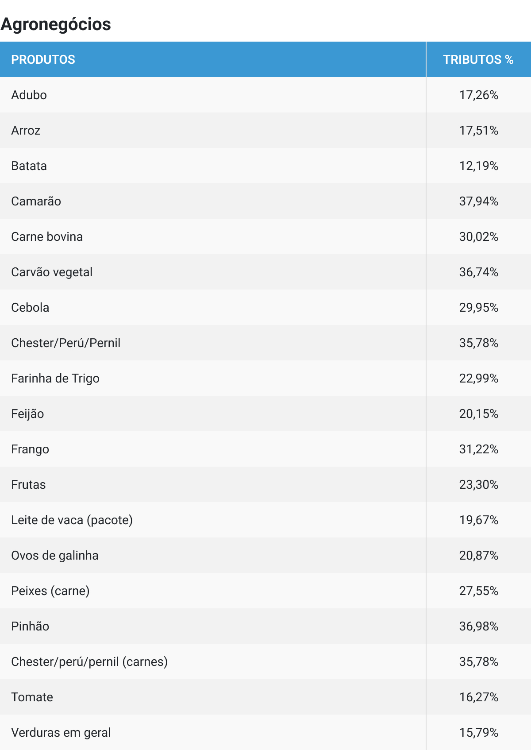Click the 37,94% tribute value
Viewport: 531px width, 750px height.
point(478,201)
